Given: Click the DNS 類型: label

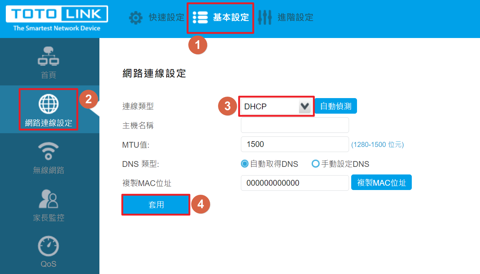Looking at the screenshot, I should point(141,164).
